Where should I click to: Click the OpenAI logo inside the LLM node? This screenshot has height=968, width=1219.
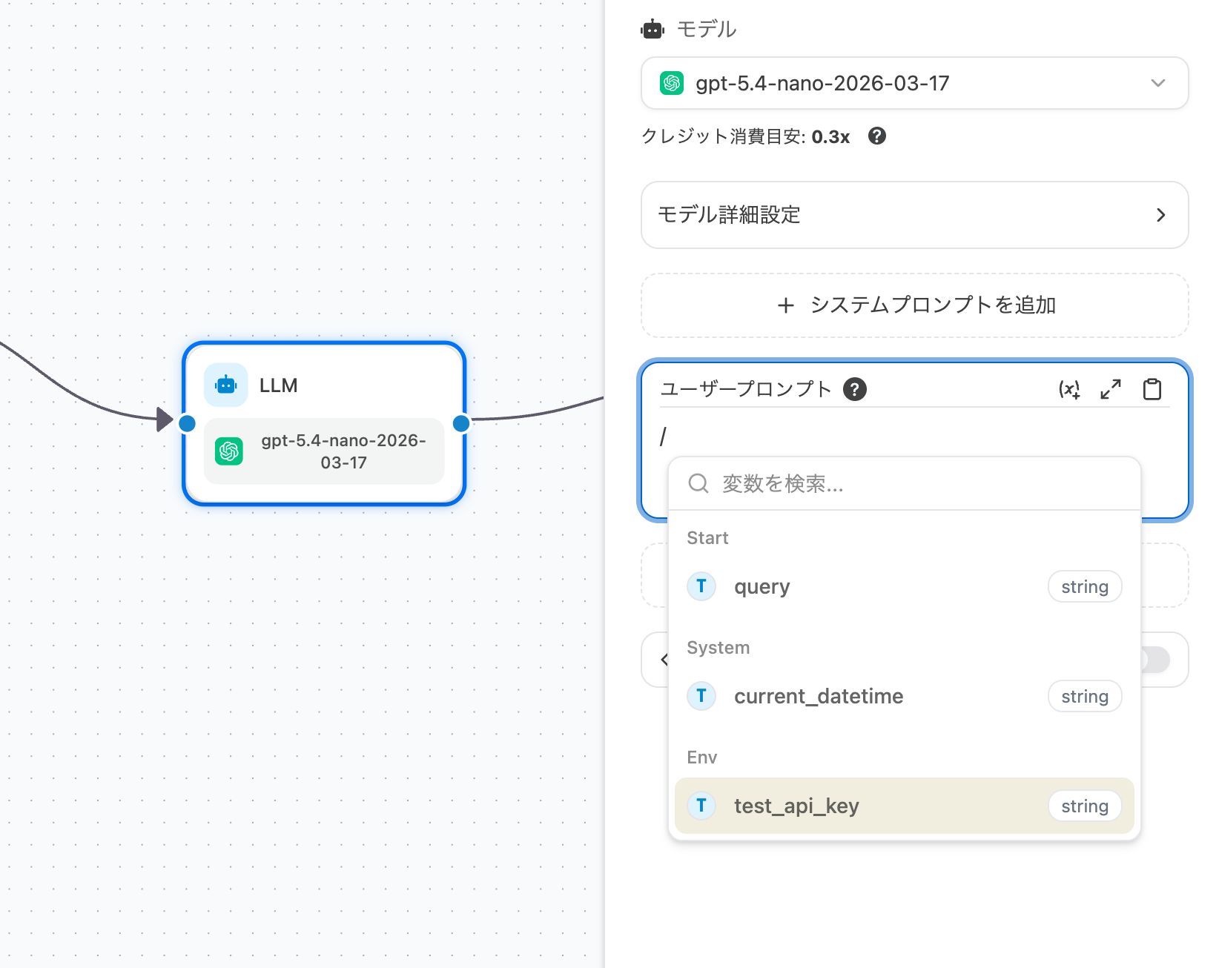click(229, 451)
